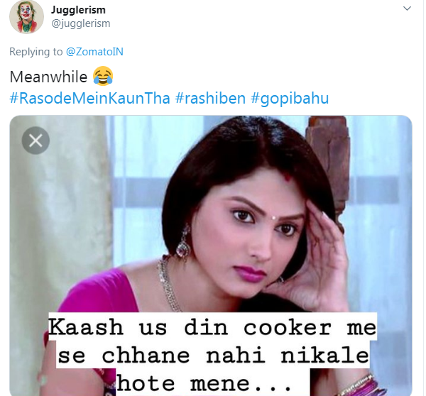Click the 'Kaash us din cooker me' caption
Image resolution: width=426 pixels, height=396 pixels.
pos(212,326)
